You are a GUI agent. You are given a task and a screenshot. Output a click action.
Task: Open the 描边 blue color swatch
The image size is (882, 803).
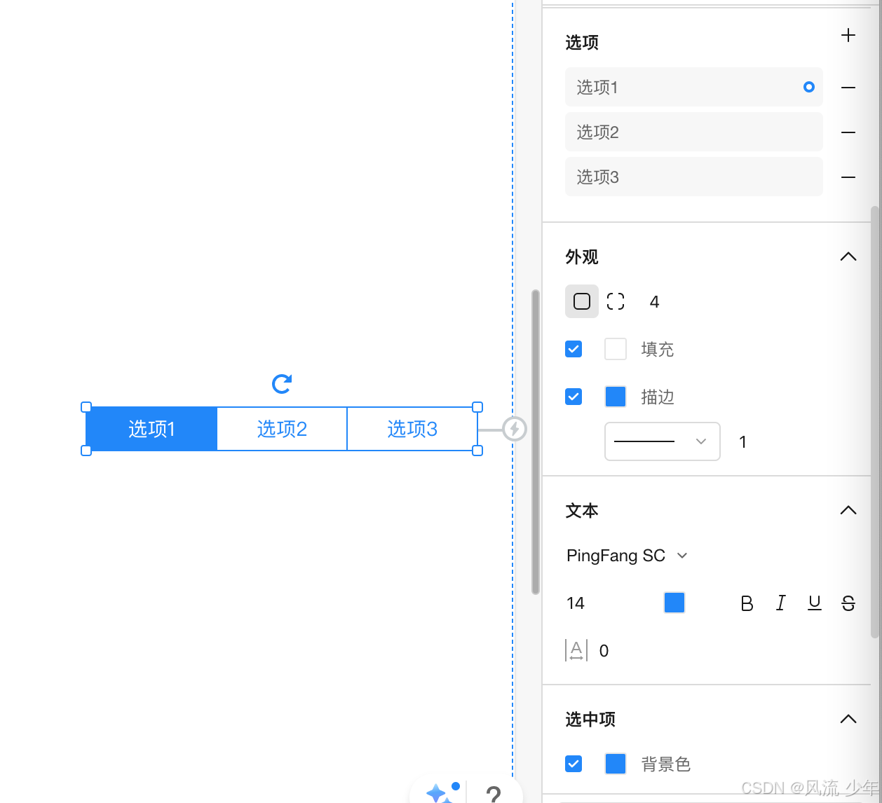point(616,397)
